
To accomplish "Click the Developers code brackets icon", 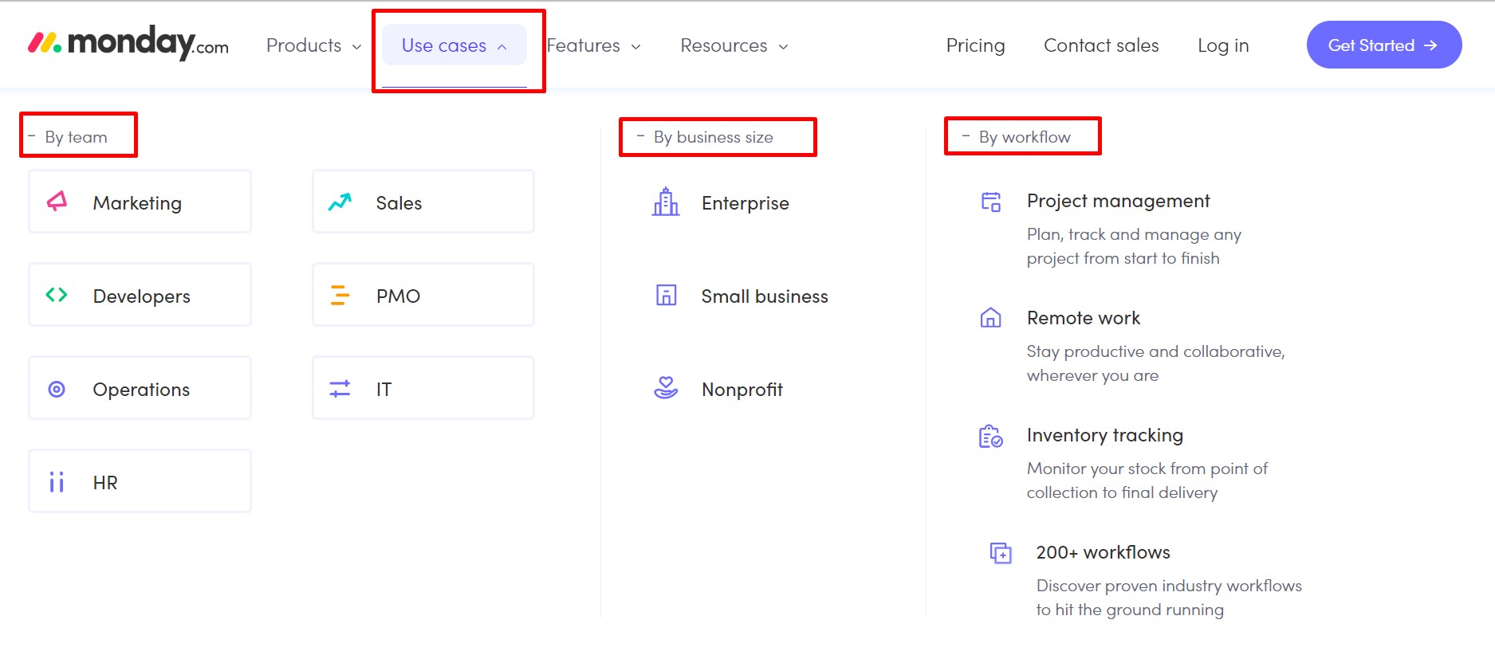I will click(x=57, y=296).
